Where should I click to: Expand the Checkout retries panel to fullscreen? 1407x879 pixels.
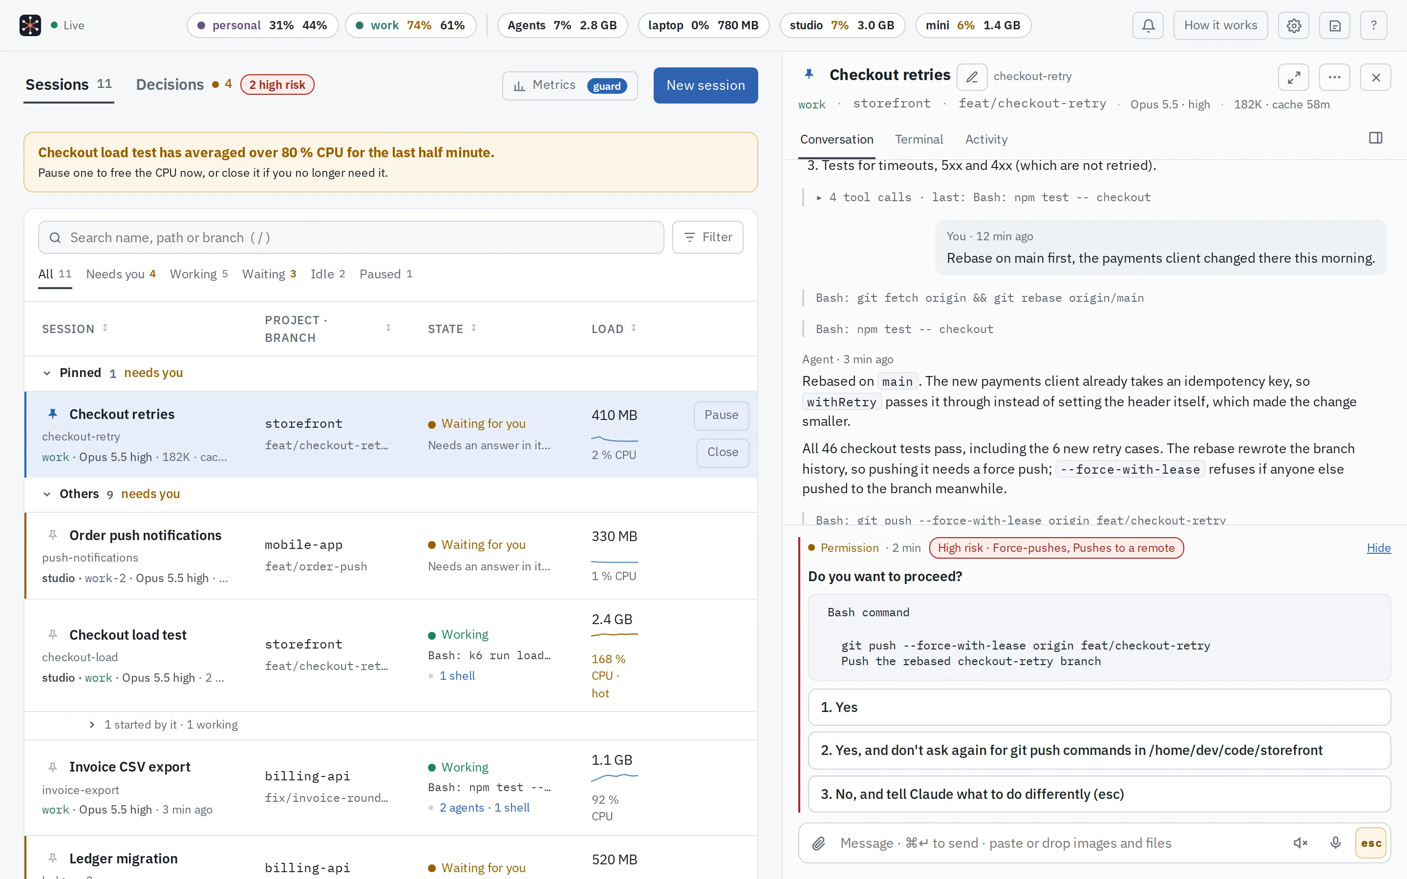coord(1294,77)
